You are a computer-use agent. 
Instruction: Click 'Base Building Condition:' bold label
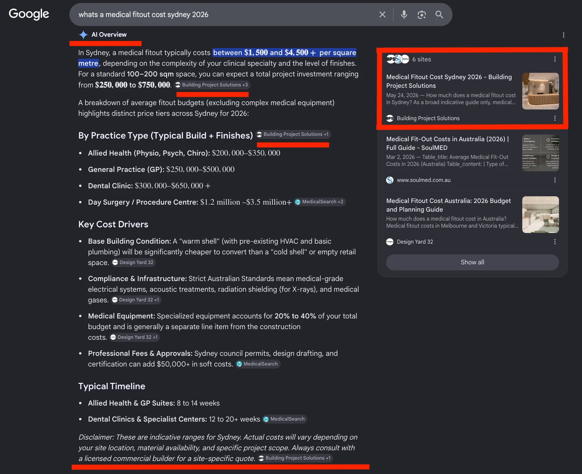click(129, 241)
